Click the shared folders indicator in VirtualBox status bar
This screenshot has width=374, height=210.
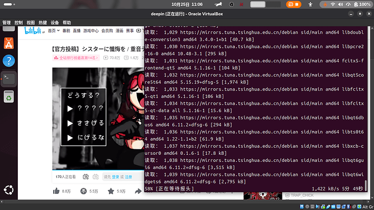click(333, 207)
